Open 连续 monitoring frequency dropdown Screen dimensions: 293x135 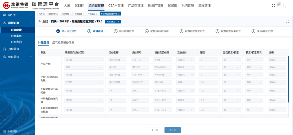pos(186,82)
